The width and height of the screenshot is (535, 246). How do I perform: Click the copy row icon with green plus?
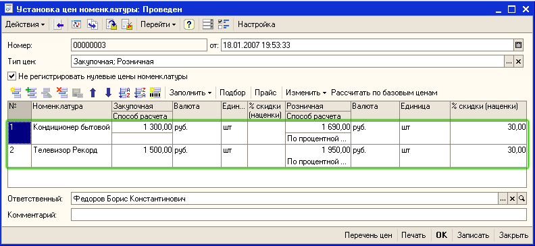tap(31, 92)
